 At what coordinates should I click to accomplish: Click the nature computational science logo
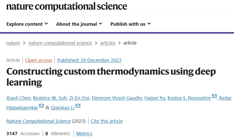[x=67, y=6]
